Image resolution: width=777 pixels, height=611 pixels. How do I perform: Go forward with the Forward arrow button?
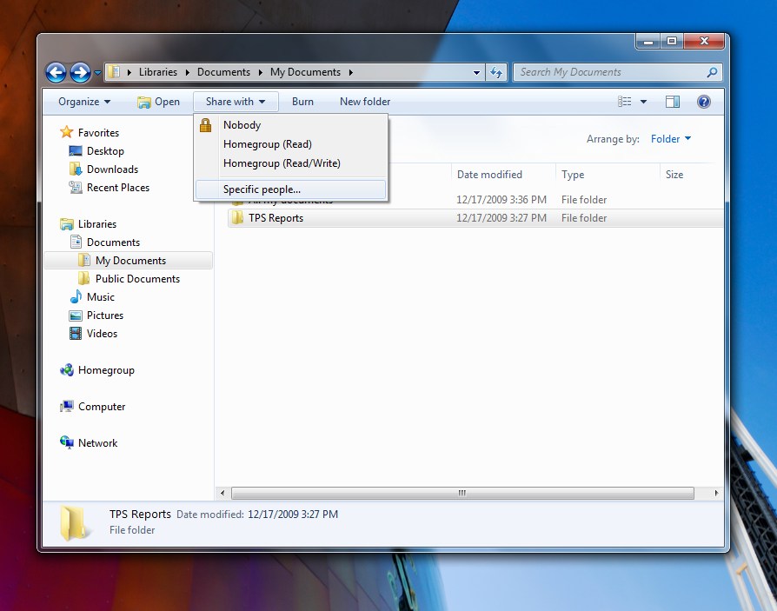click(x=80, y=72)
